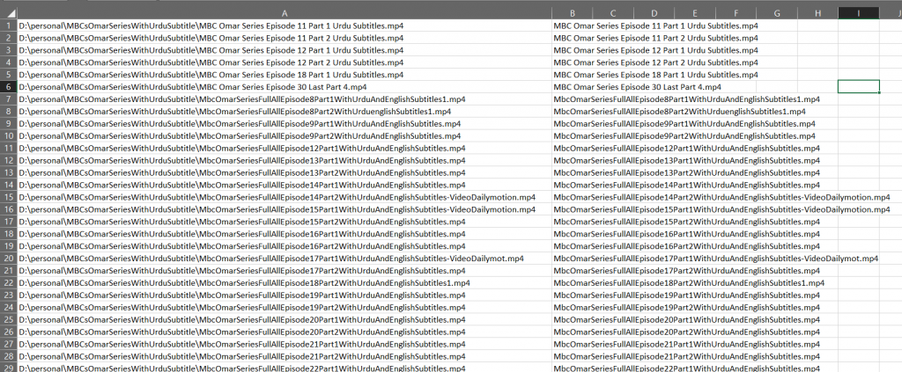Click cell A13 Episode13Part2 full path
Image resolution: width=902 pixels, height=372 pixels.
[x=285, y=172]
